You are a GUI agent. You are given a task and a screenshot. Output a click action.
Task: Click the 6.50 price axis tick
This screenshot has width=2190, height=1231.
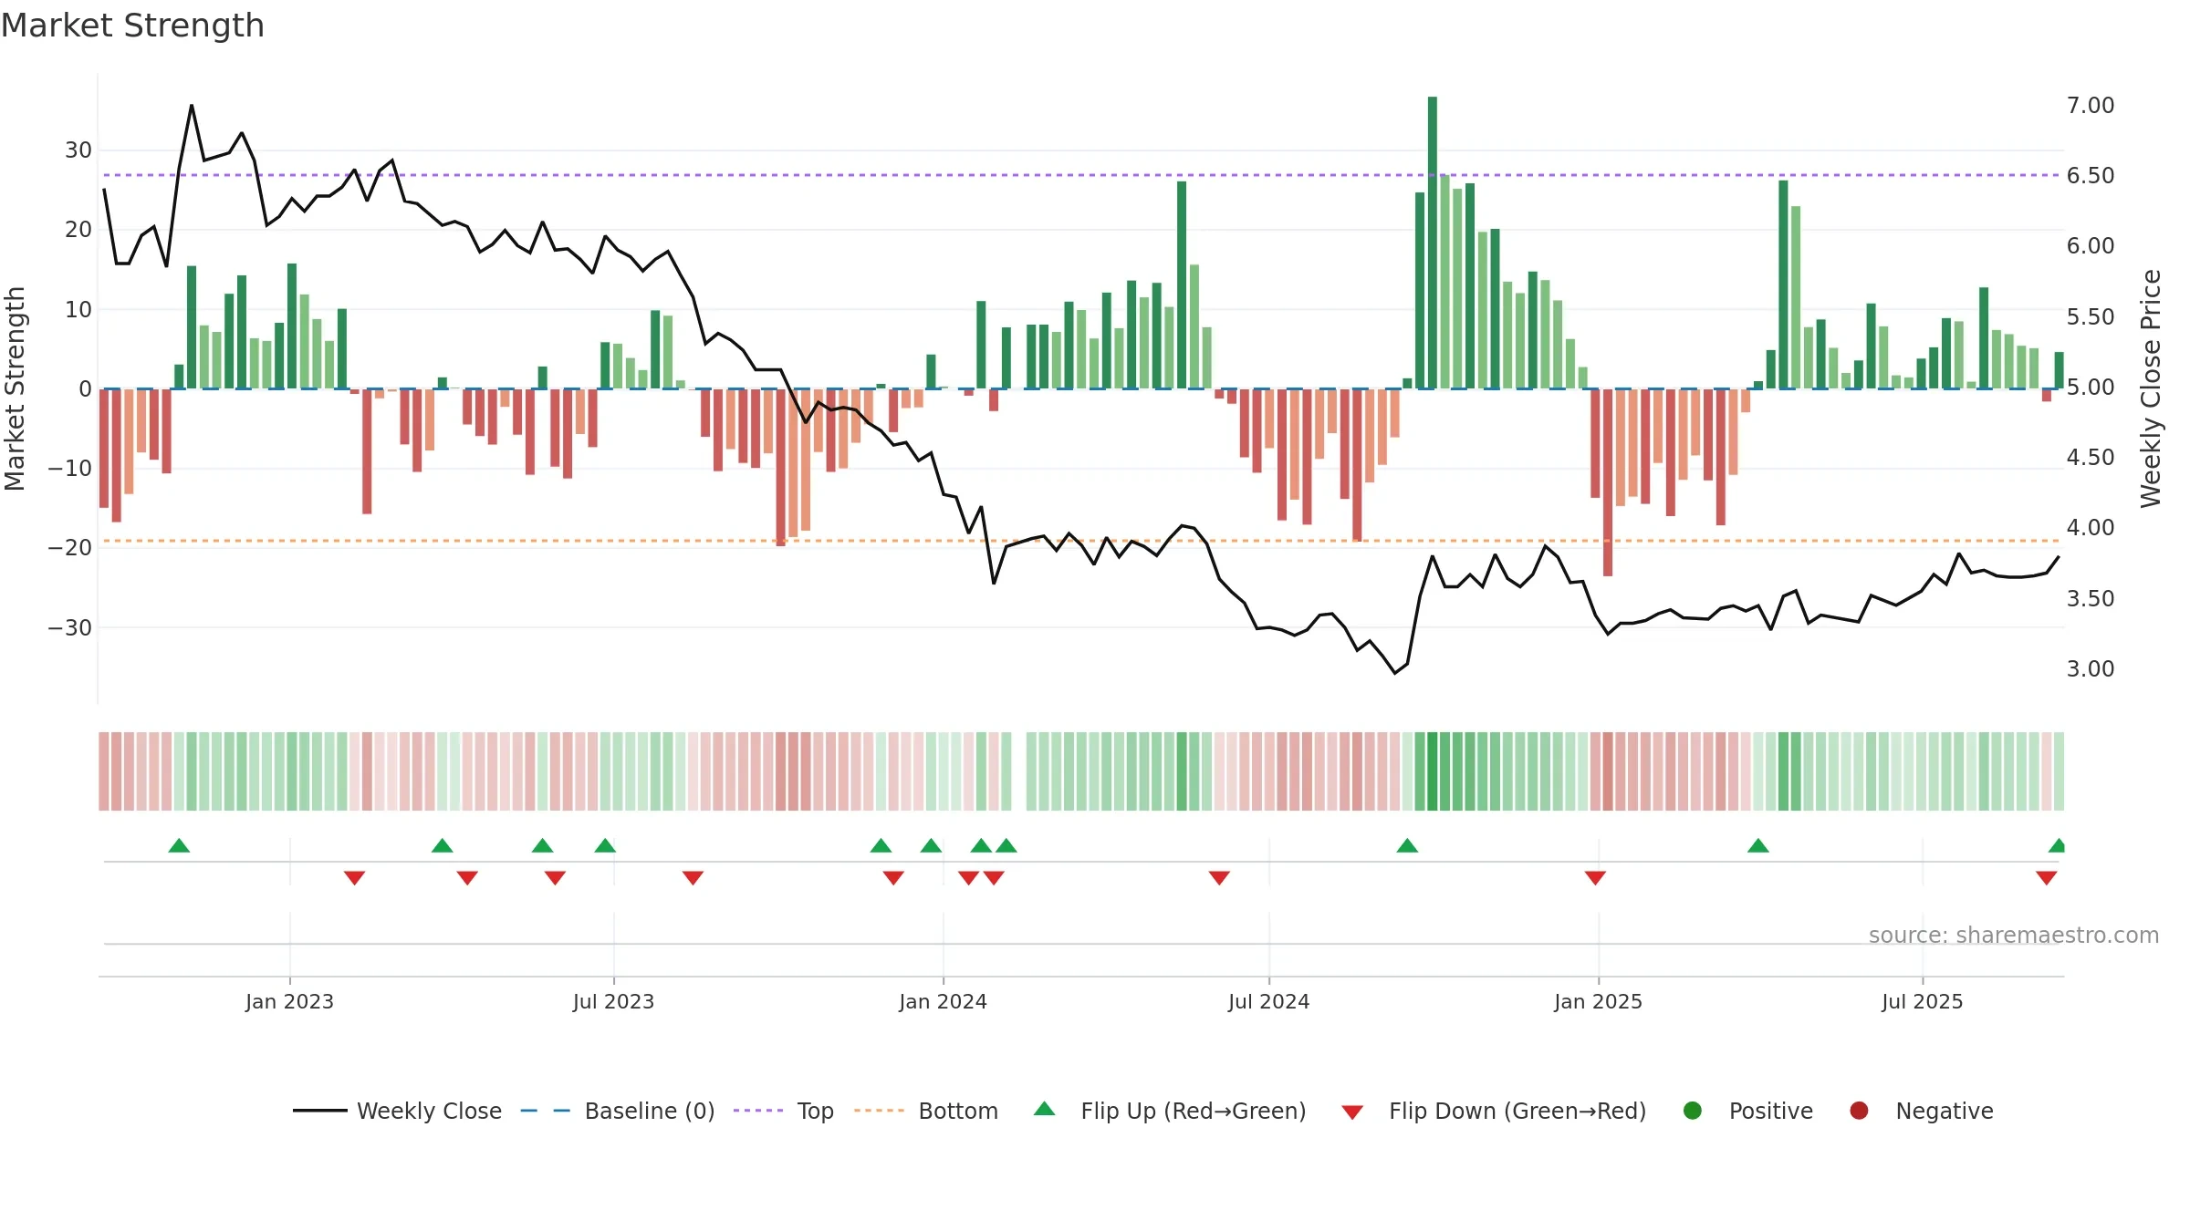(2091, 175)
